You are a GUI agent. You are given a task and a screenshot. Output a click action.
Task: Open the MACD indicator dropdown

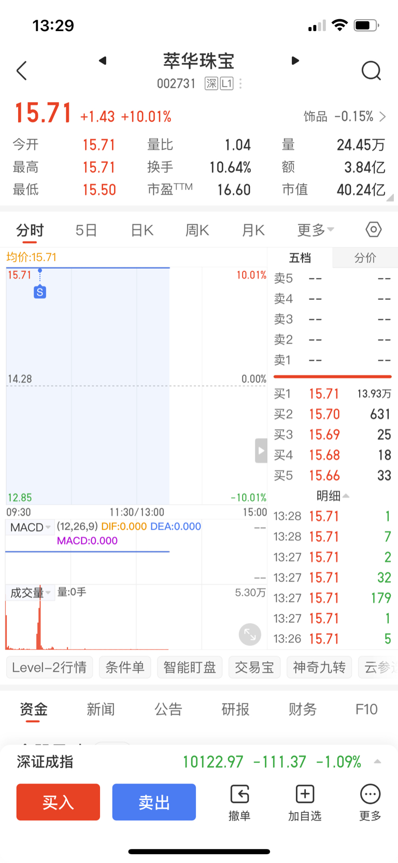click(30, 527)
